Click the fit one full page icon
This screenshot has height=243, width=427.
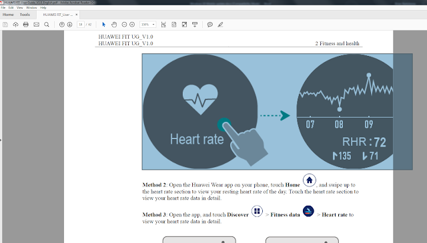(x=174, y=25)
